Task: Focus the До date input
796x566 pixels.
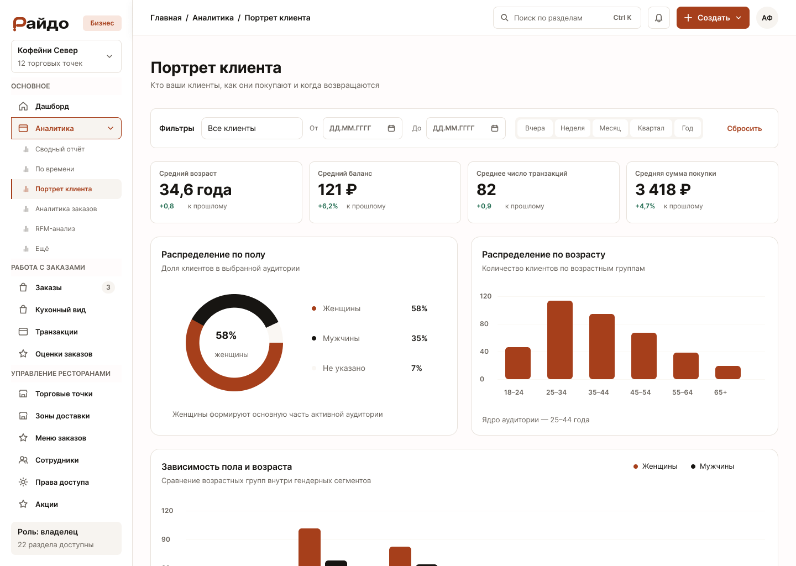Action: [466, 128]
